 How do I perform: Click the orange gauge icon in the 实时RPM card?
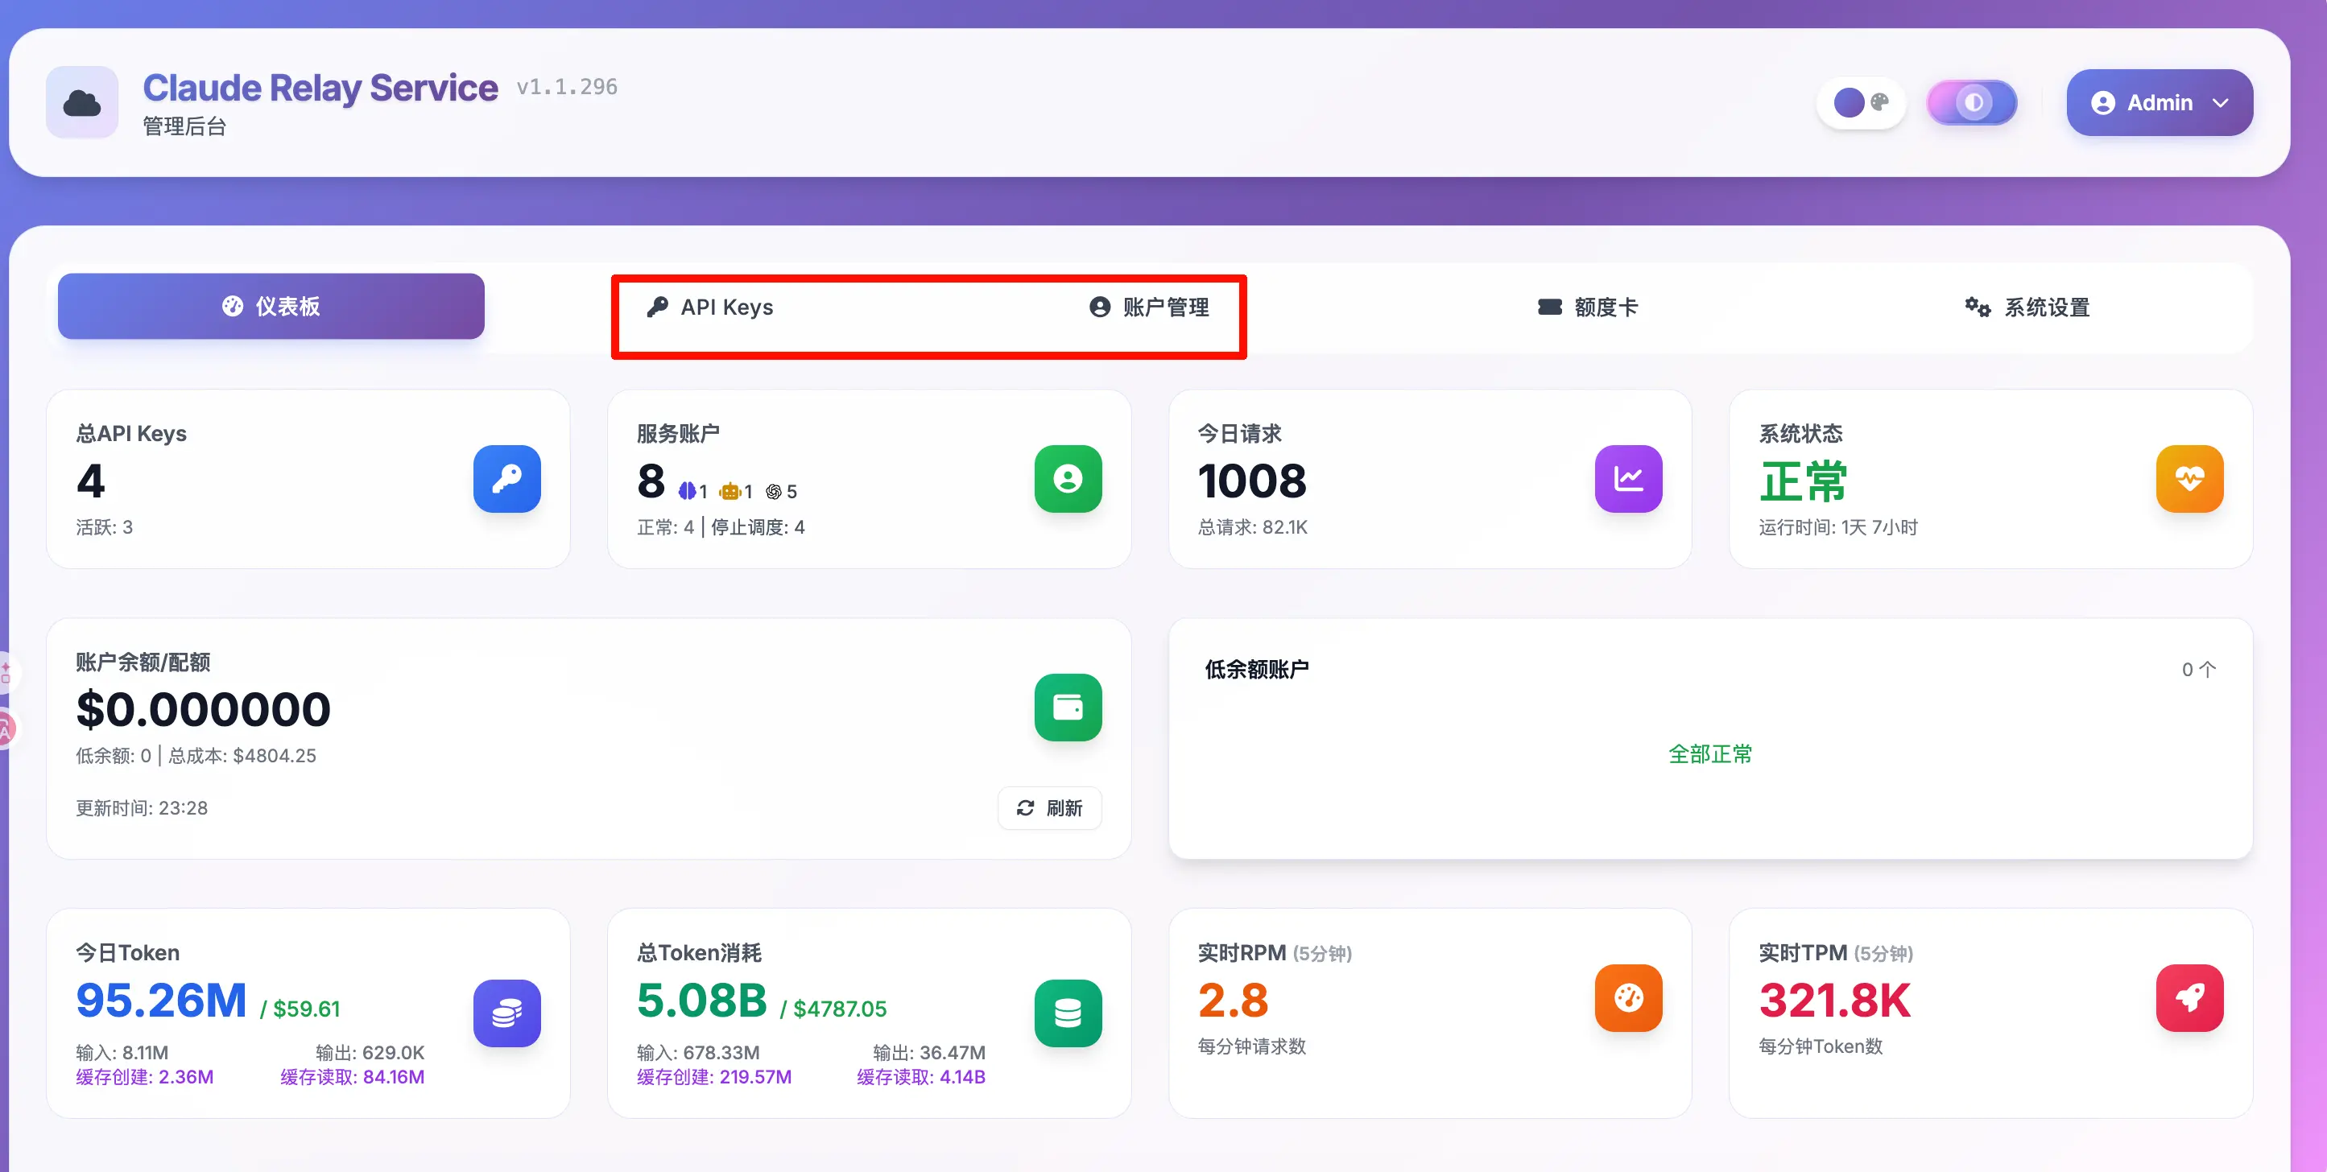(1628, 998)
